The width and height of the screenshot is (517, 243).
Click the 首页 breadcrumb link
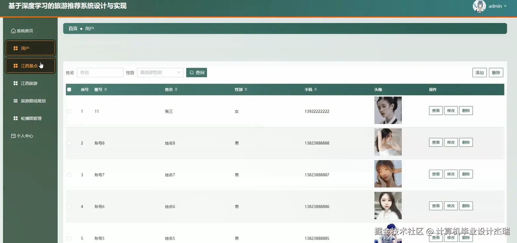(73, 29)
